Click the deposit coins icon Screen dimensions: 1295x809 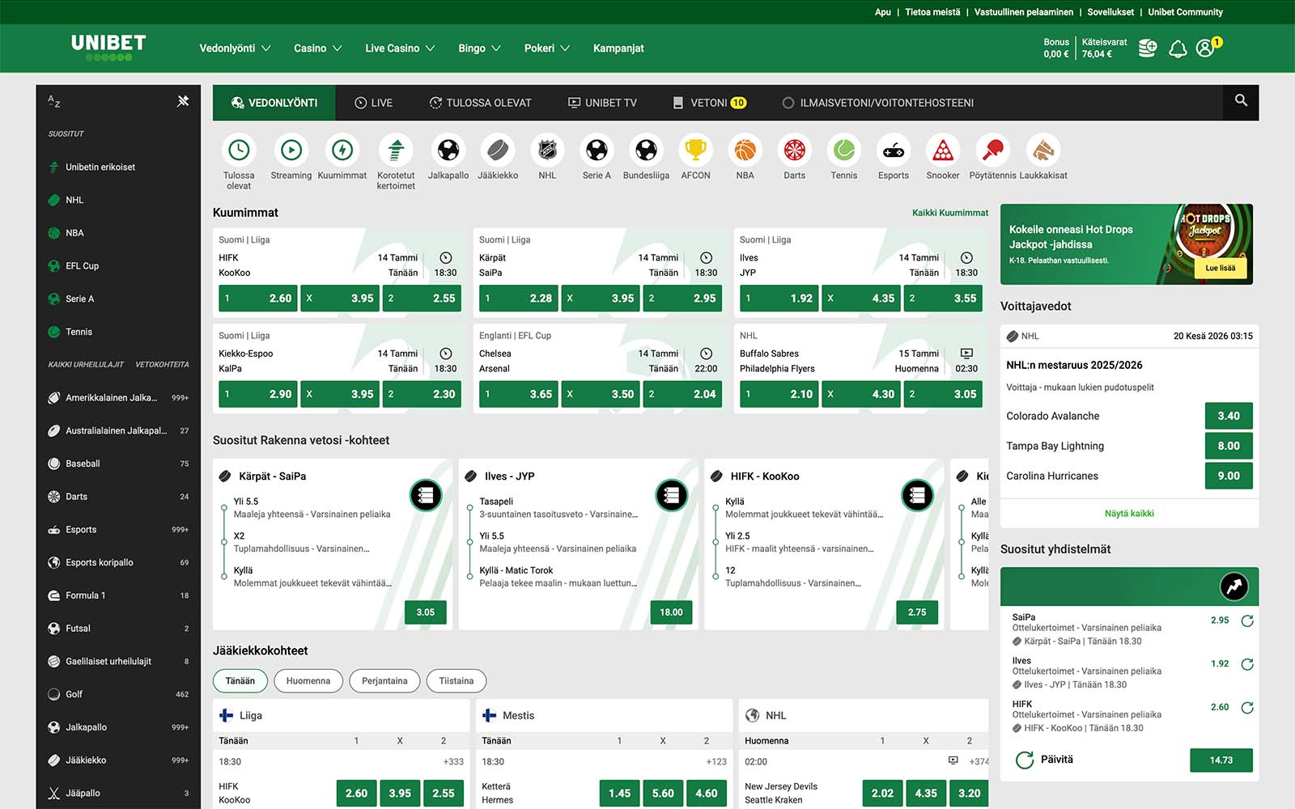click(1147, 49)
